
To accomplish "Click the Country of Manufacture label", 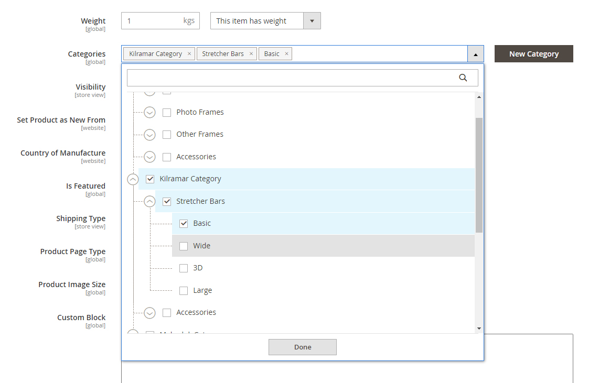I will [63, 153].
